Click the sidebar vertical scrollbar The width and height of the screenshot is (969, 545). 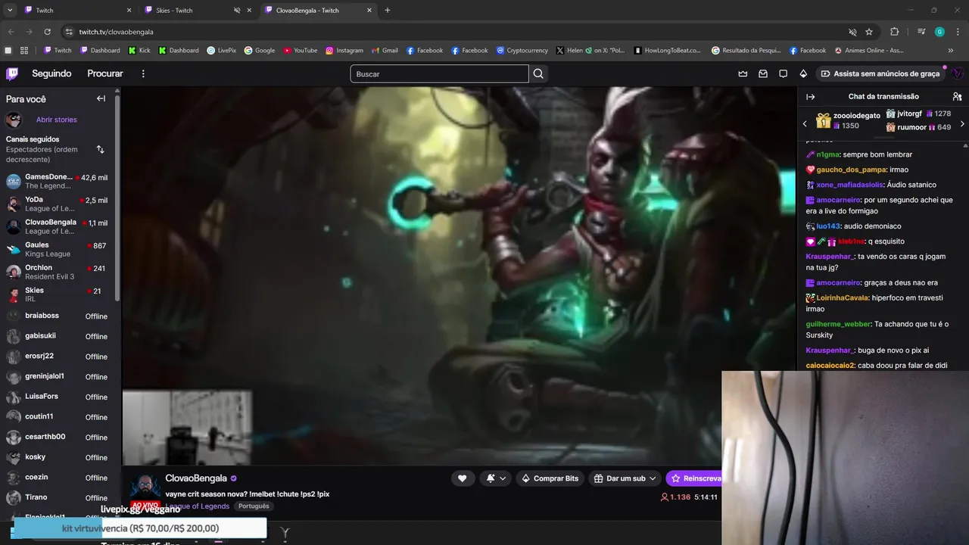click(117, 197)
